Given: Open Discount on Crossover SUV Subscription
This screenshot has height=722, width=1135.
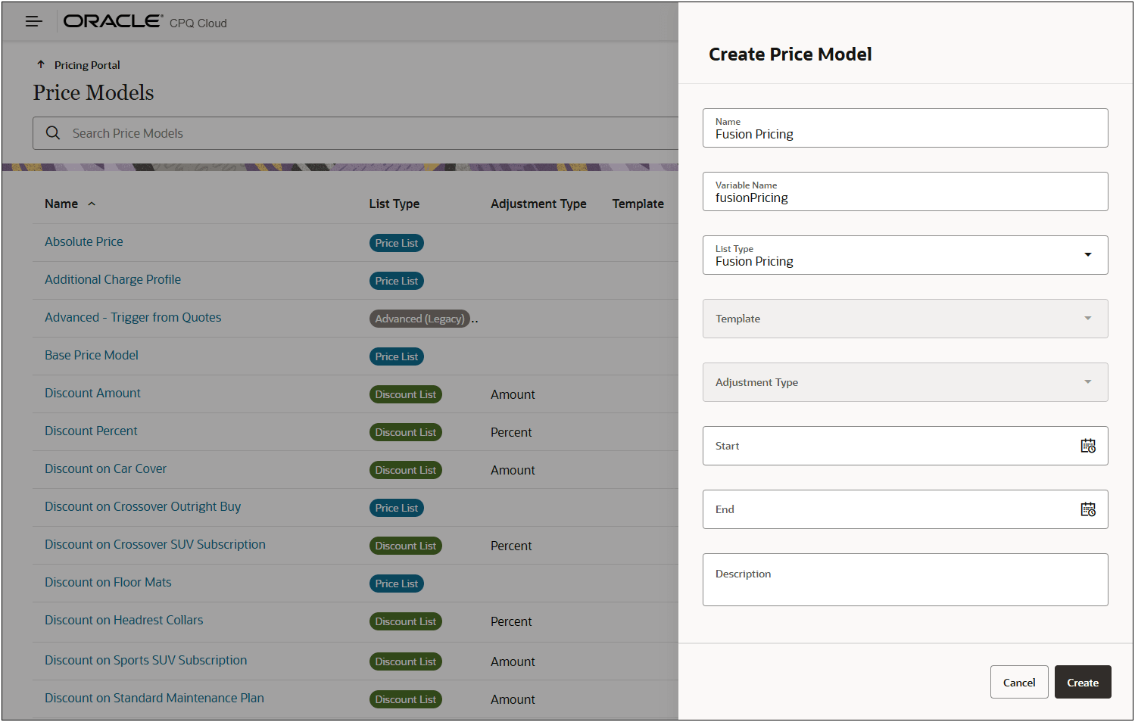Looking at the screenshot, I should [154, 544].
